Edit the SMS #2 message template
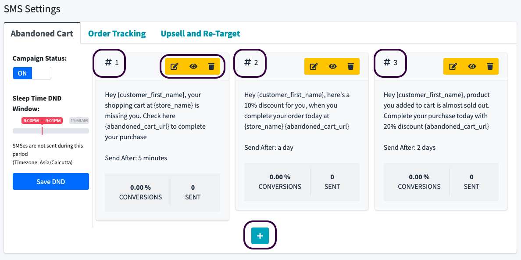 pos(314,66)
